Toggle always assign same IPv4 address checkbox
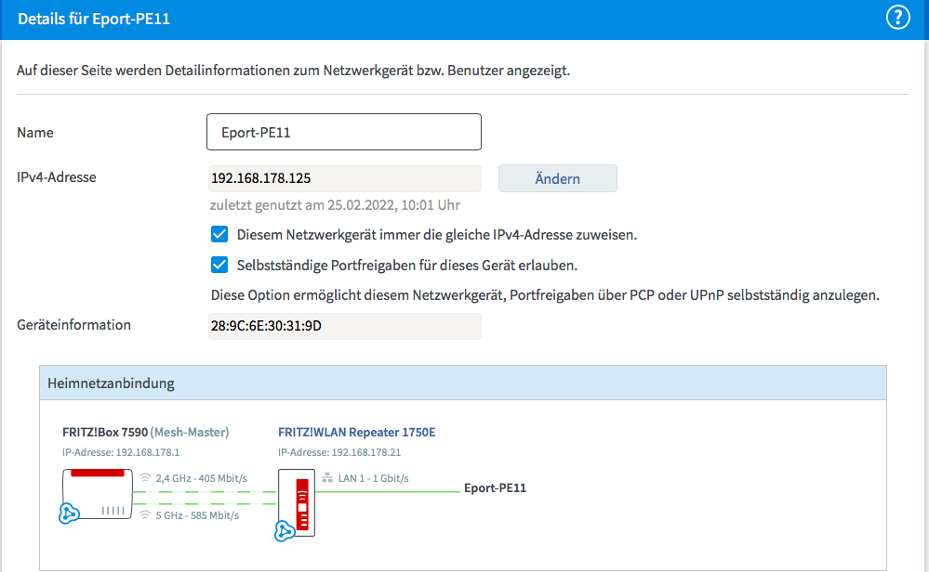The width and height of the screenshot is (929, 572). click(x=219, y=234)
